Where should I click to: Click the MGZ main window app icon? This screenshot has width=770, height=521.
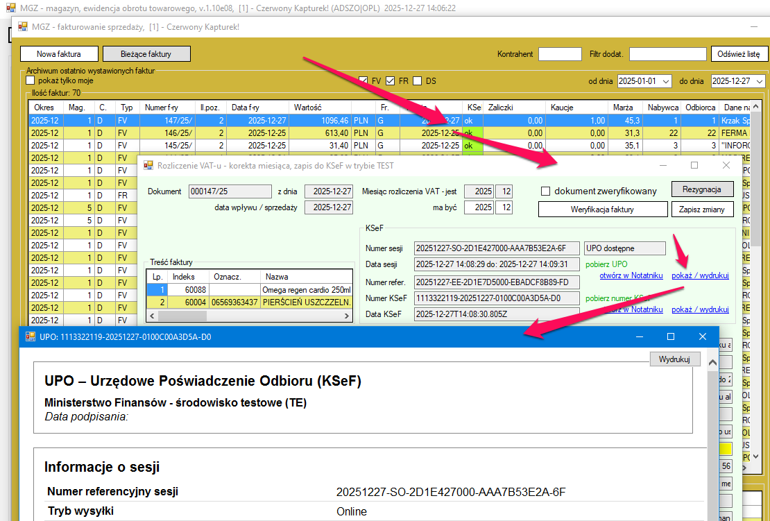point(10,10)
